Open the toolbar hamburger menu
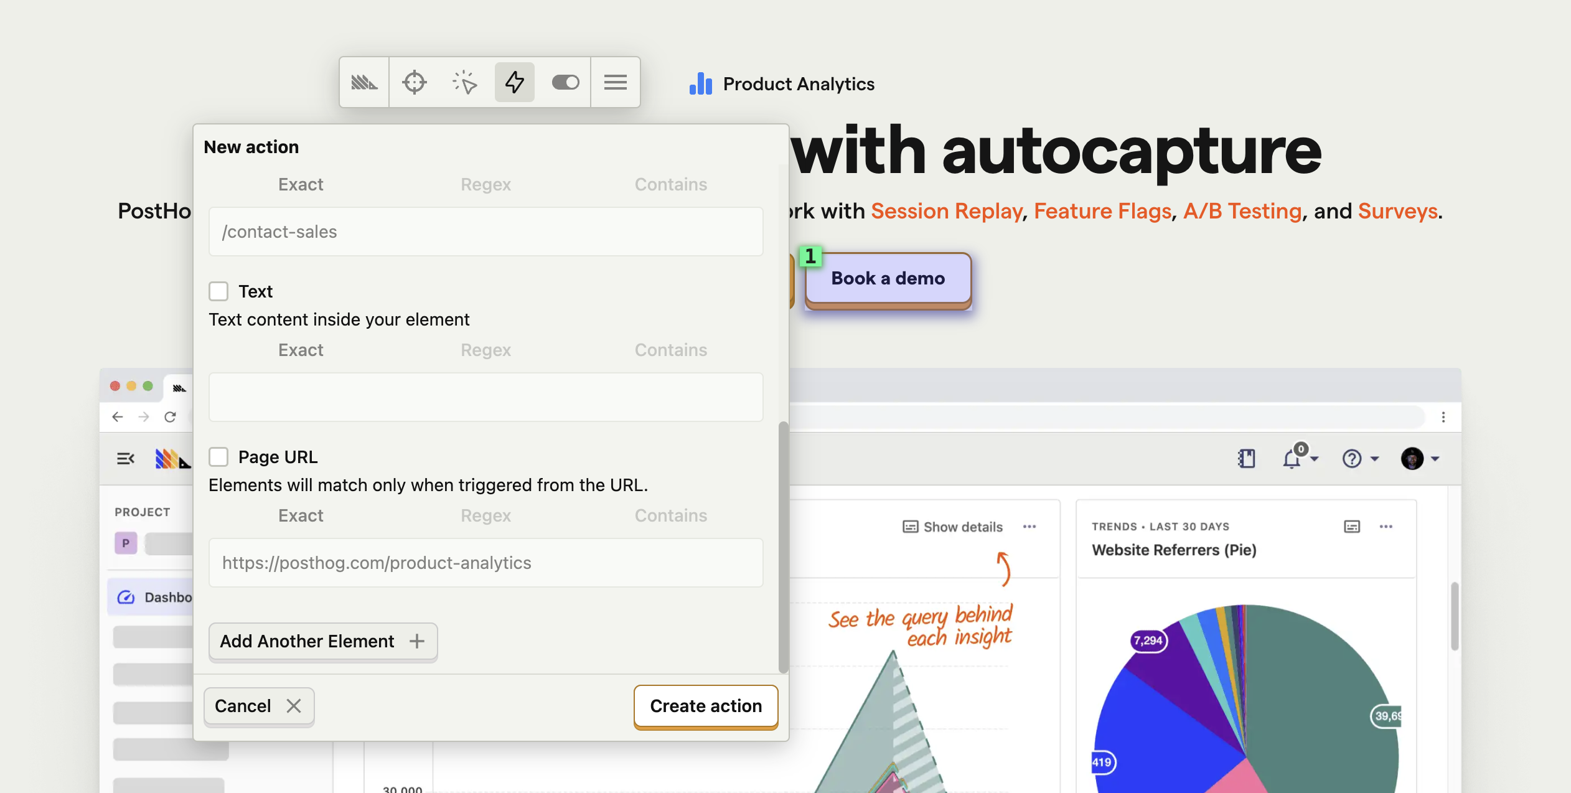 [615, 82]
